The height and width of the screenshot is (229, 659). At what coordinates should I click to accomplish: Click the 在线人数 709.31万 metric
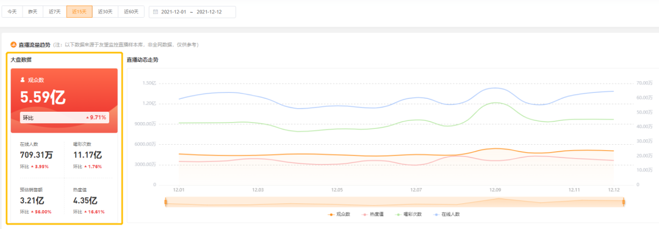(x=37, y=155)
